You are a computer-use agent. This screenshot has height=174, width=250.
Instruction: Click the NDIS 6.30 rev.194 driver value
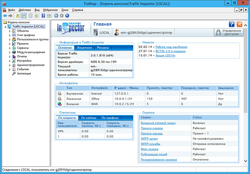pos(104,62)
